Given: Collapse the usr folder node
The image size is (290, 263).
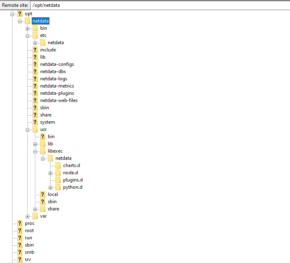Looking at the screenshot, I should click(x=27, y=130).
